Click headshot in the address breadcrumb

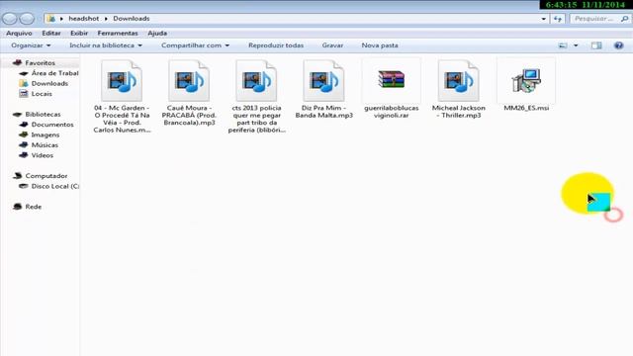click(x=83, y=19)
